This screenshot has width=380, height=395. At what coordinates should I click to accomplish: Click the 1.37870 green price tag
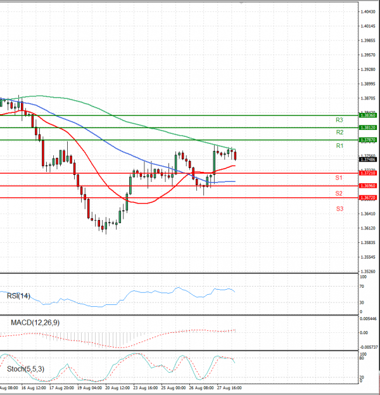(x=368, y=140)
